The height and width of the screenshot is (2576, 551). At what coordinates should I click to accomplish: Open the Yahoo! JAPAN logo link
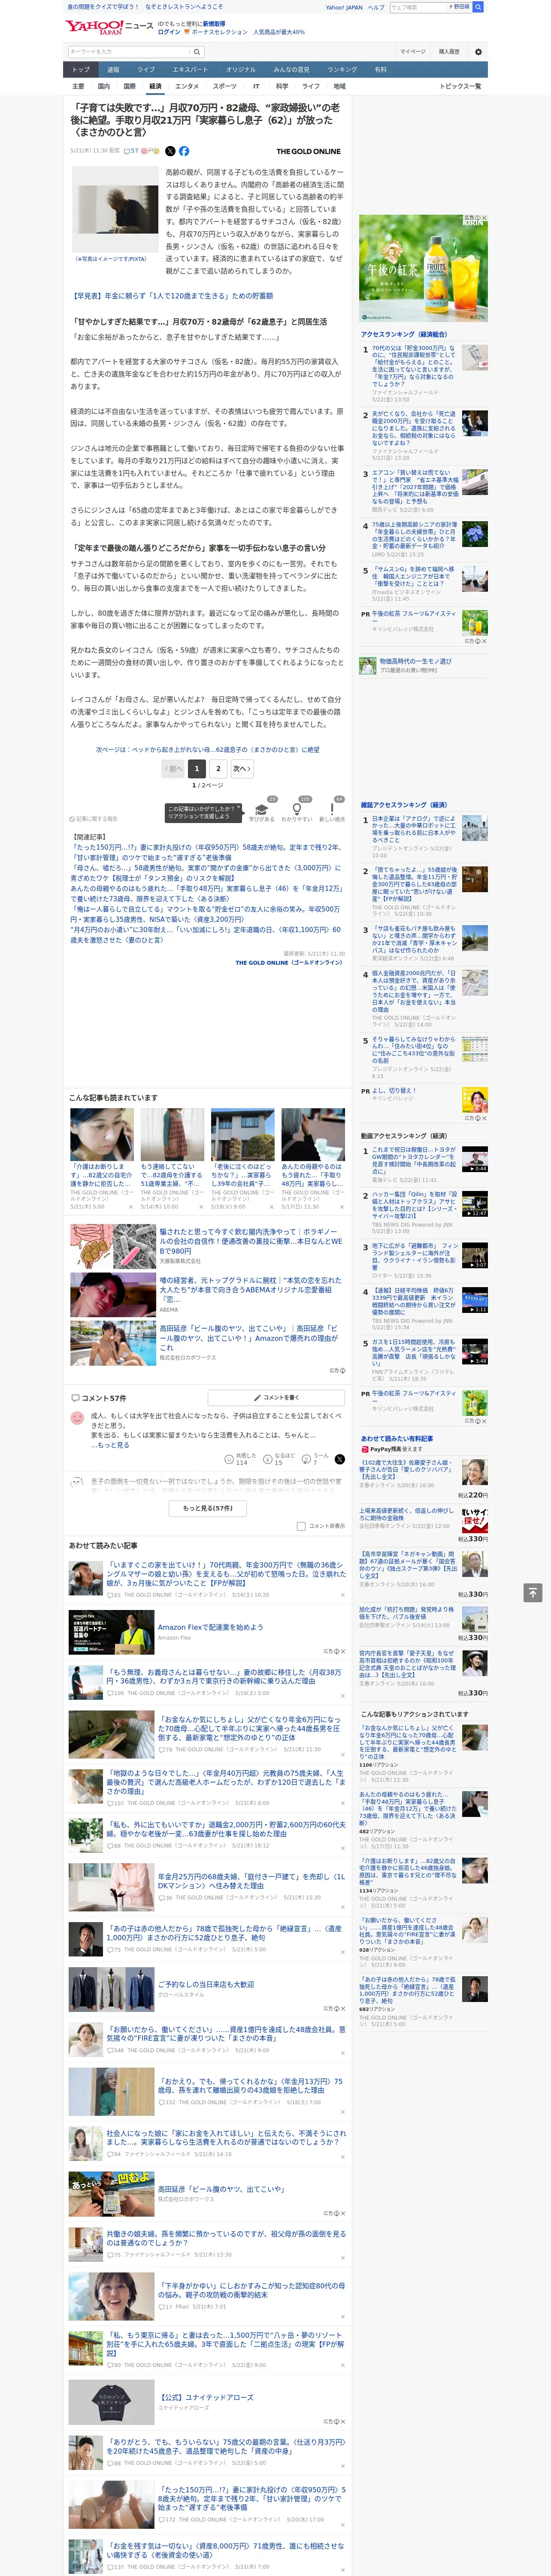[x=94, y=27]
